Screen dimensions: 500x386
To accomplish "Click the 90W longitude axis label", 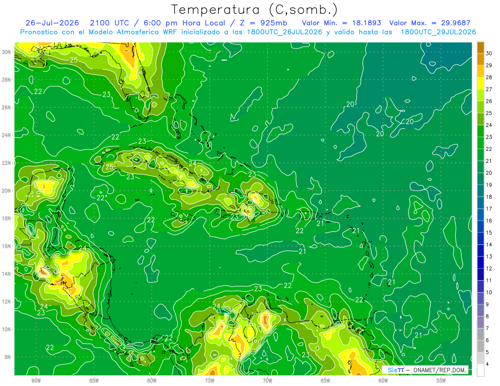I will pyautogui.click(x=36, y=381).
